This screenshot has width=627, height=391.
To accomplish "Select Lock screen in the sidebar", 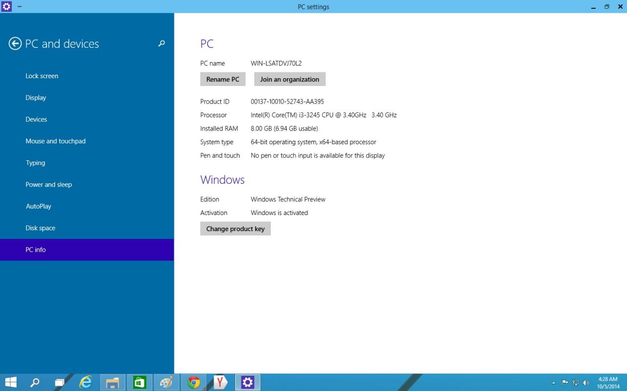I will pyautogui.click(x=42, y=76).
